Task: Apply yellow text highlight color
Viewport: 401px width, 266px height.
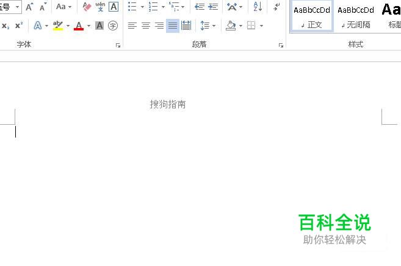Action: (58, 26)
